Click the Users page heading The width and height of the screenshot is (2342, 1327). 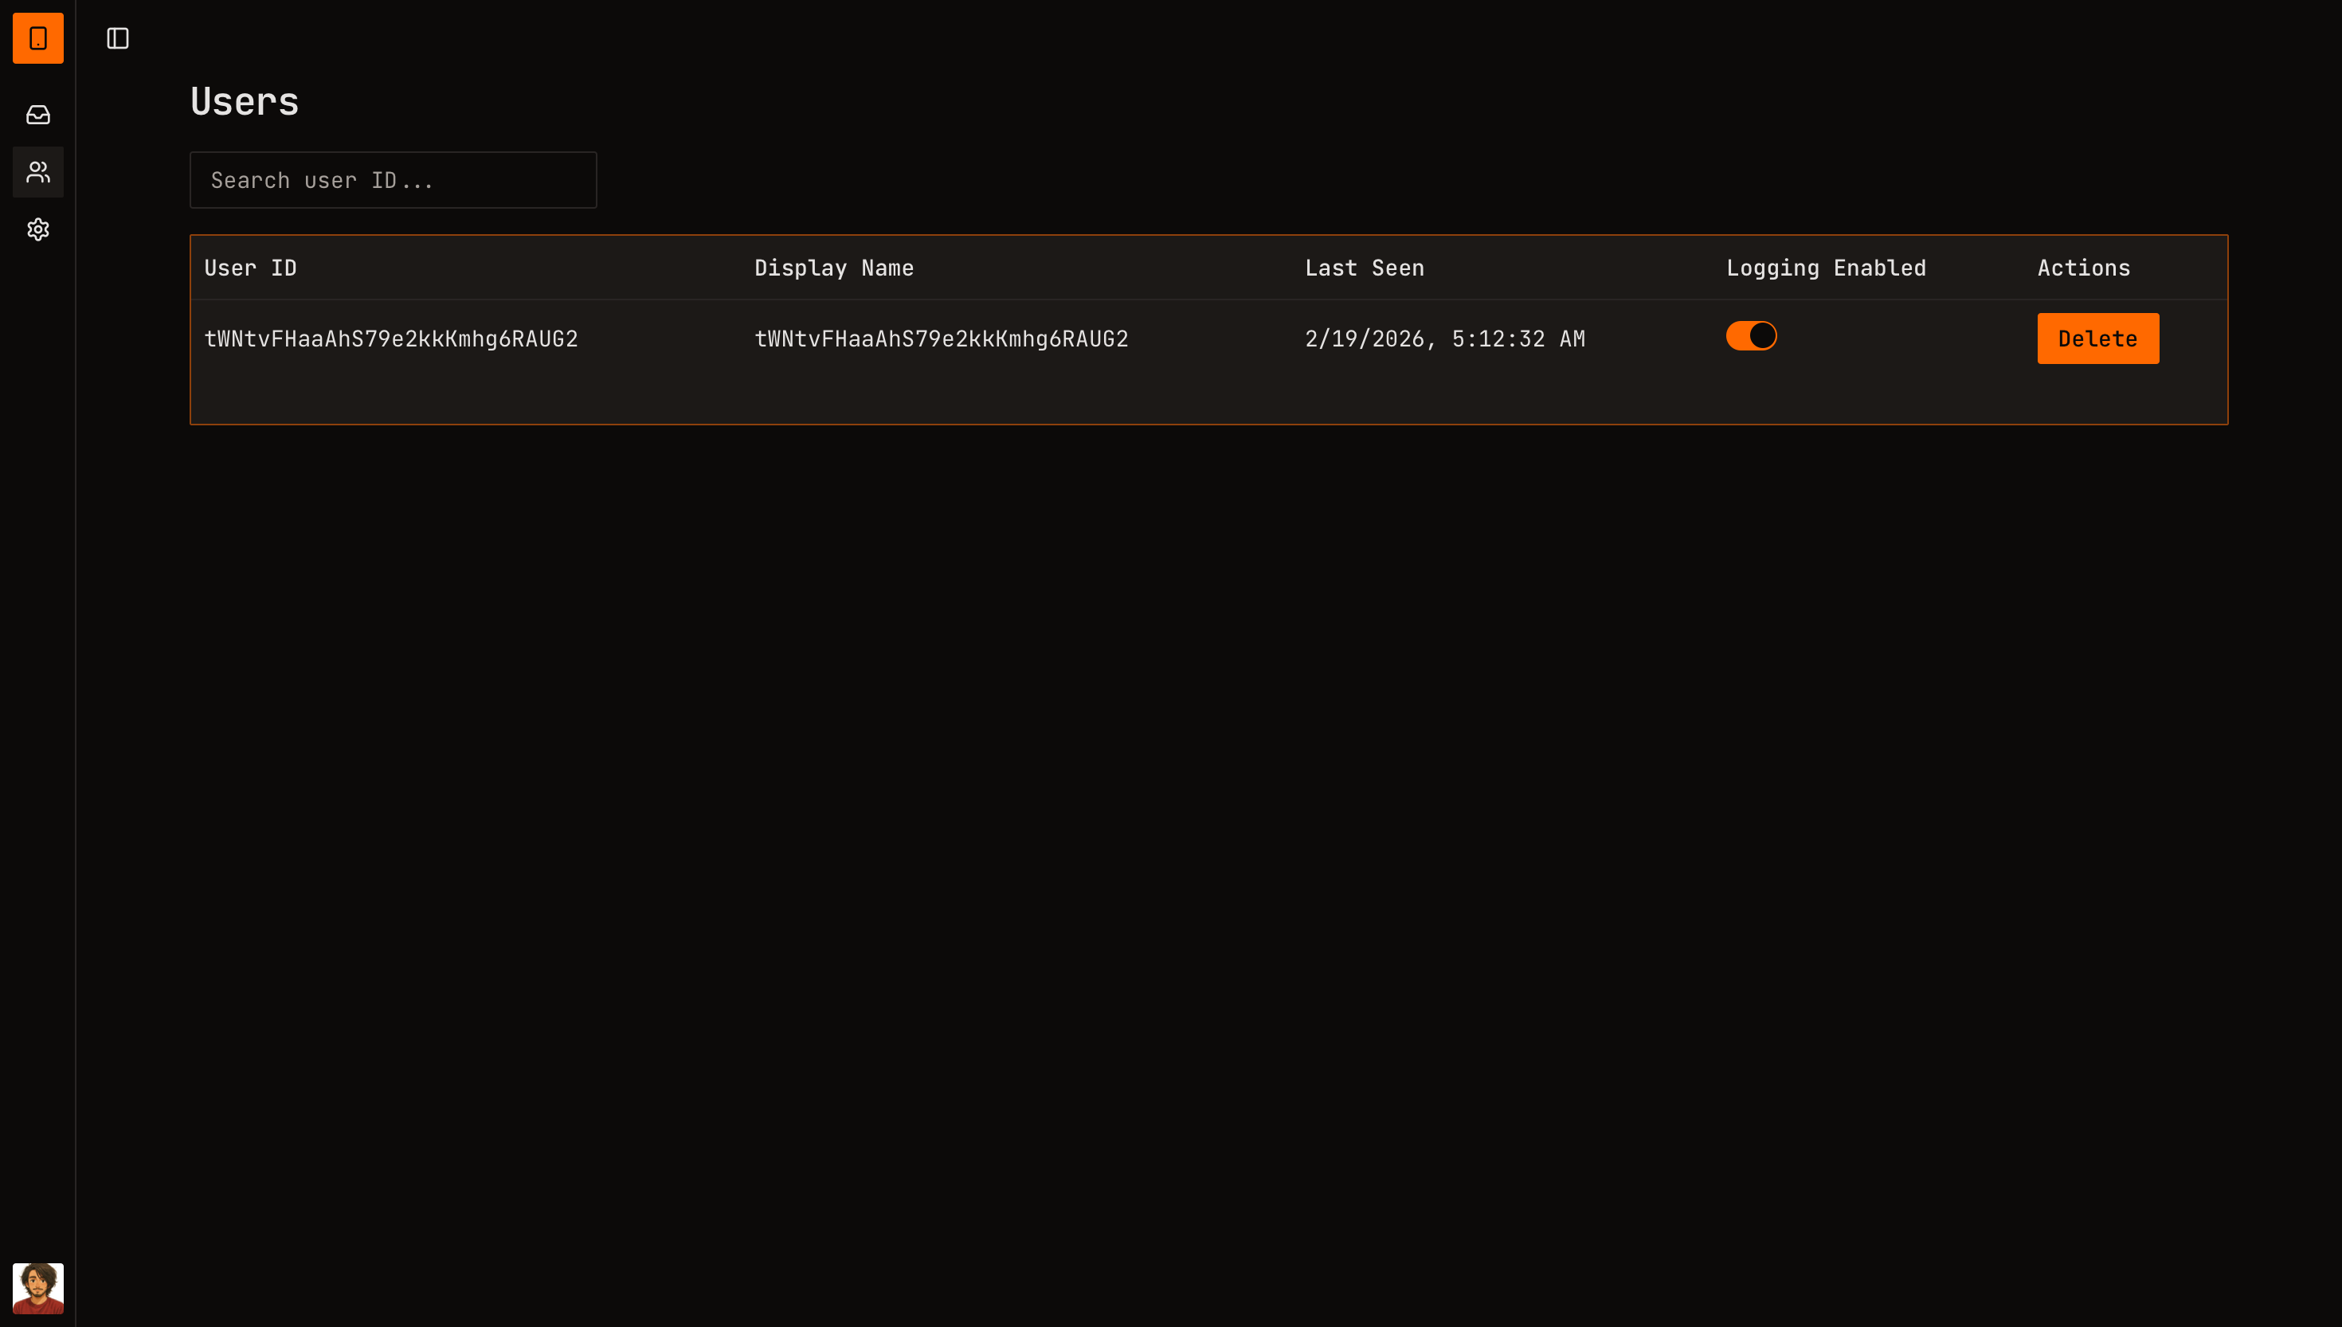click(x=245, y=100)
